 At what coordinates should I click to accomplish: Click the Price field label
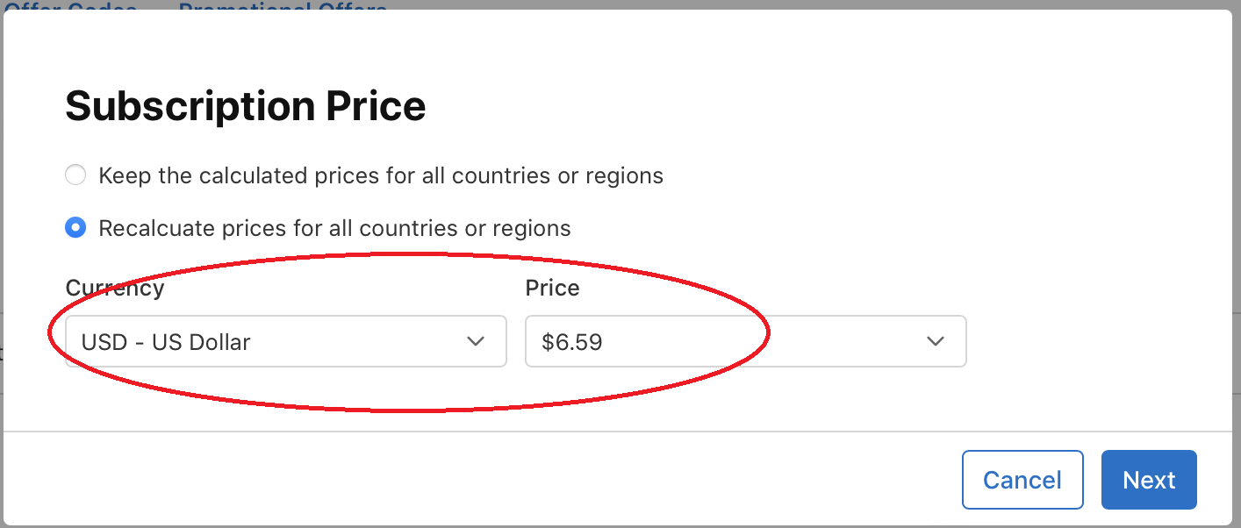(552, 288)
